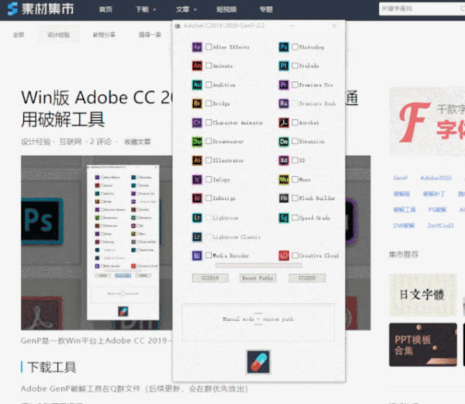
Task: Enable the Premiere Pro checkbox
Action: point(295,85)
